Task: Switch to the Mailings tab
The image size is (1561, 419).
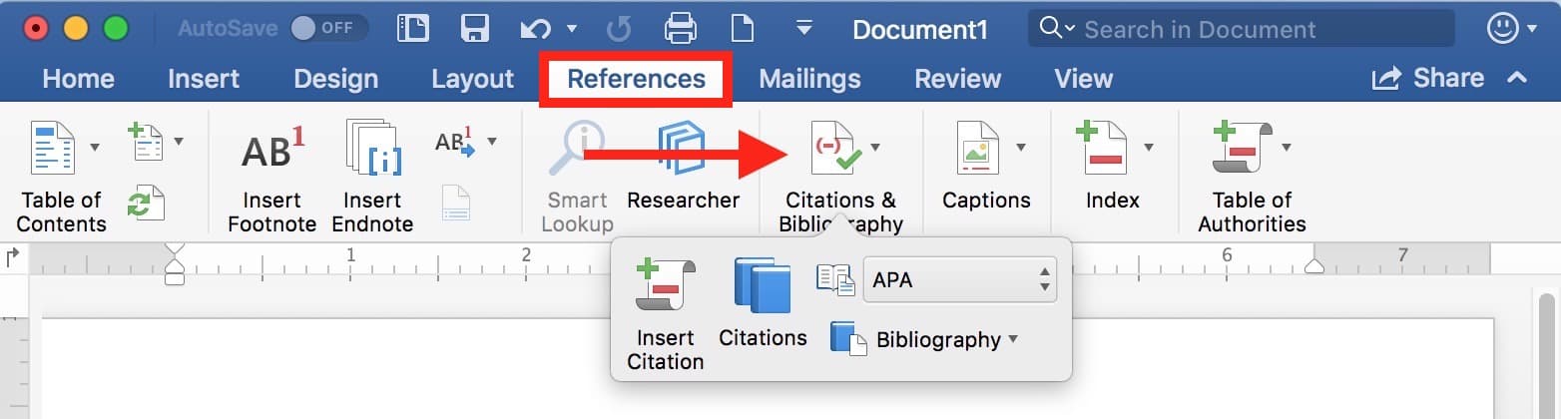Action: [x=809, y=79]
